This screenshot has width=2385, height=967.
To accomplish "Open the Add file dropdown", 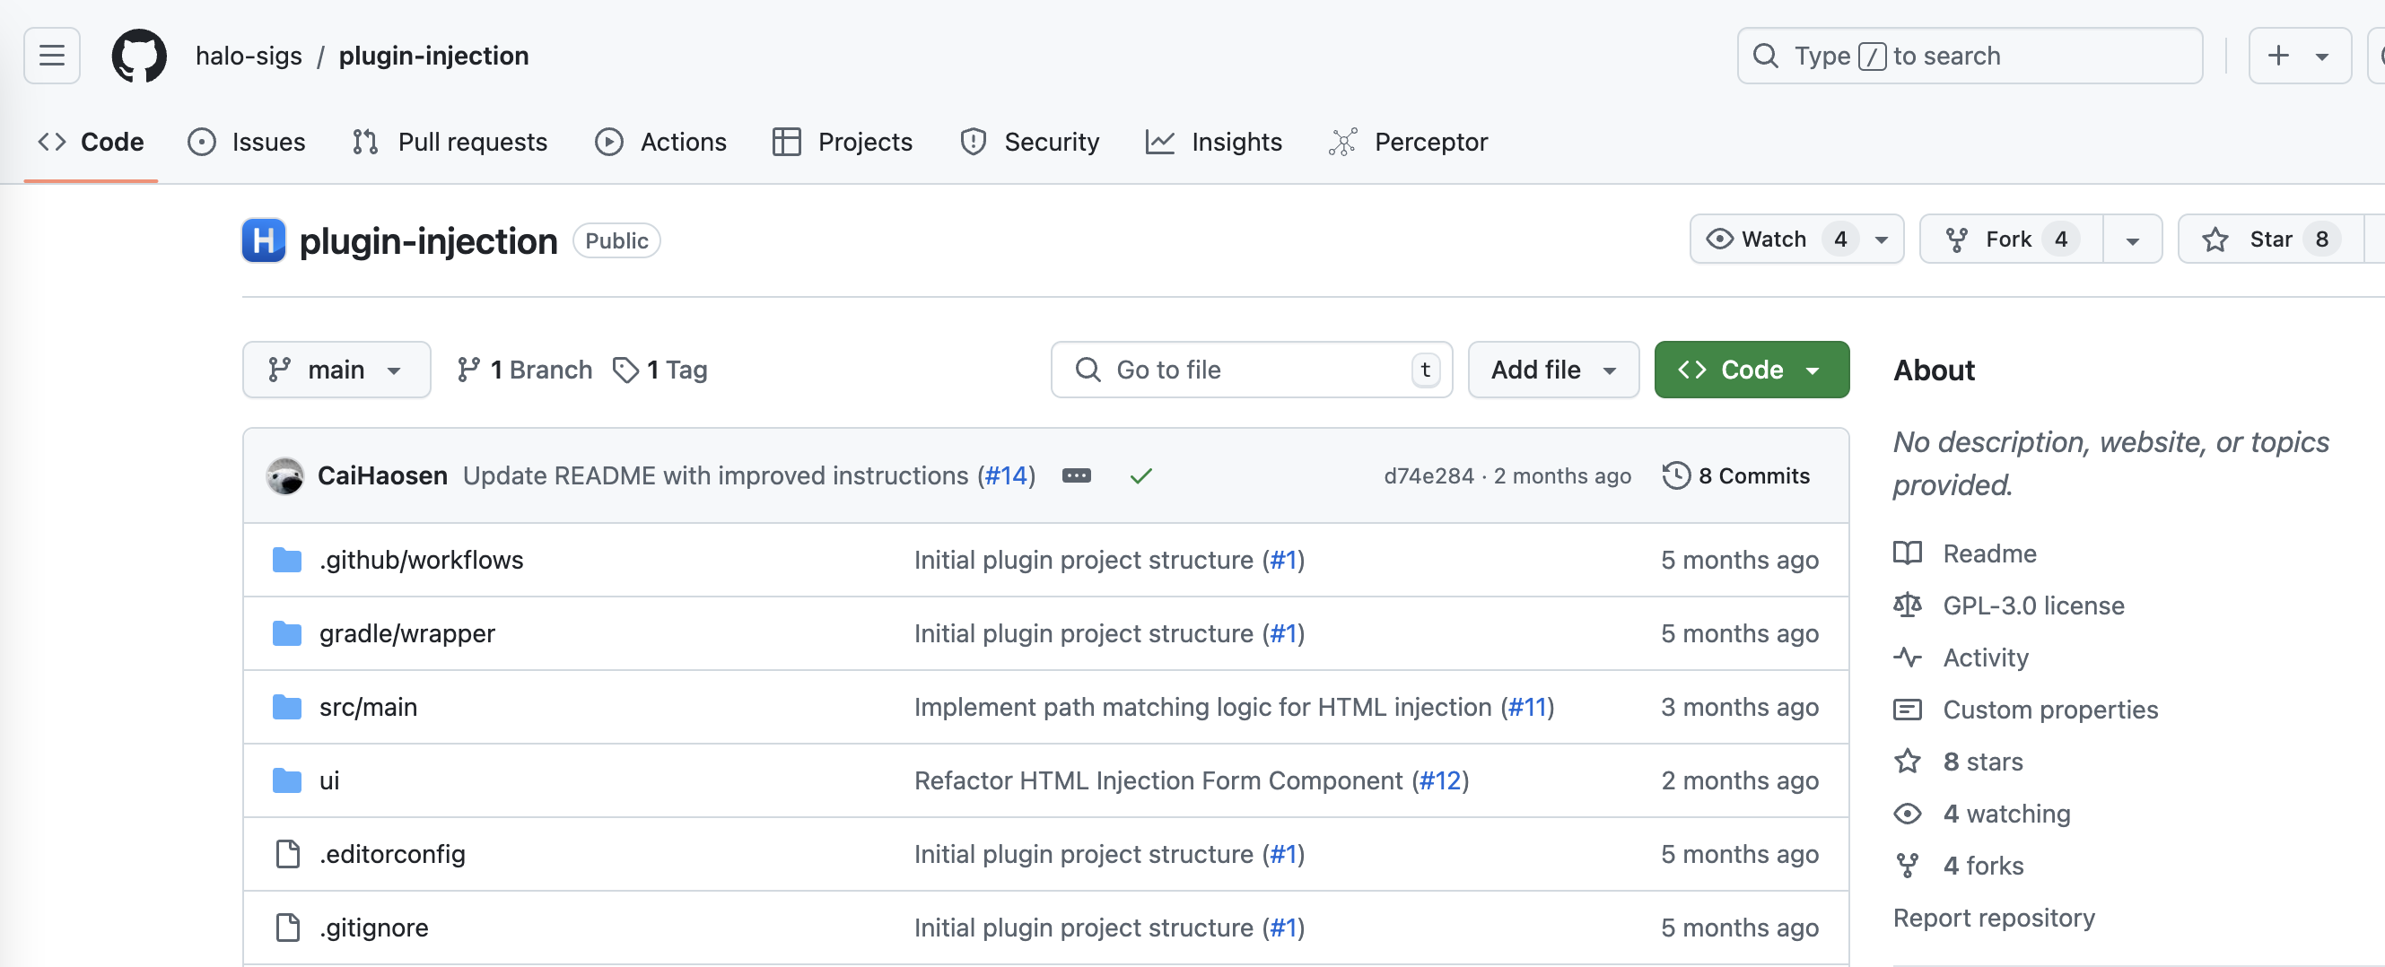I will (x=1553, y=370).
